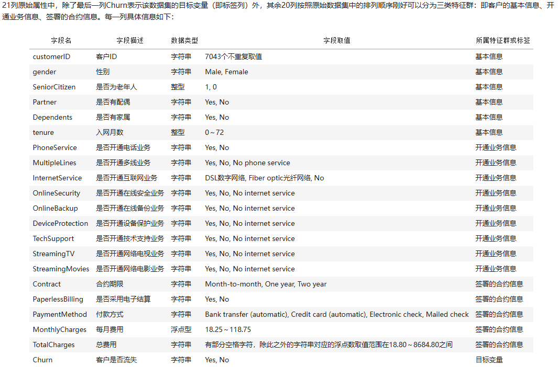
Task: Click the Male, Female value cell
Action: [x=227, y=72]
